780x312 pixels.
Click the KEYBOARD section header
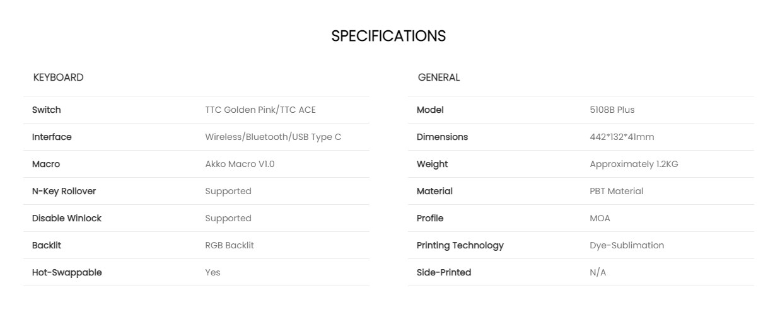[58, 78]
